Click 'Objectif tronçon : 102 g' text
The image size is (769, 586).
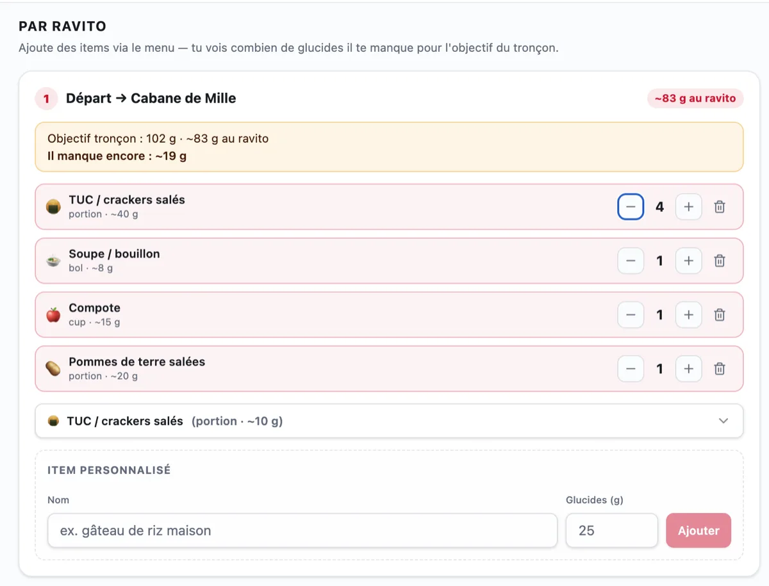coord(112,138)
